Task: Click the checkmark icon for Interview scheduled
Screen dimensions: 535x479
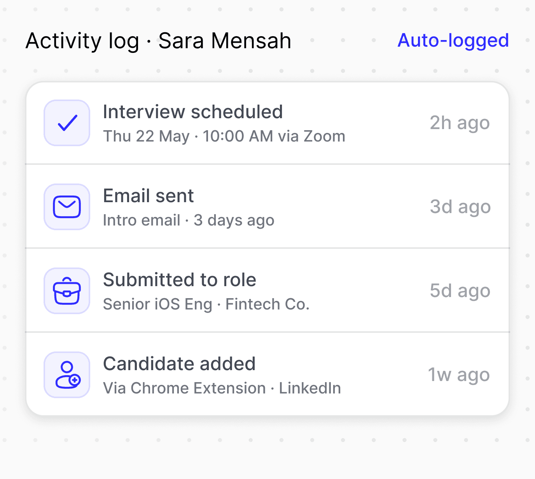Action: point(67,123)
